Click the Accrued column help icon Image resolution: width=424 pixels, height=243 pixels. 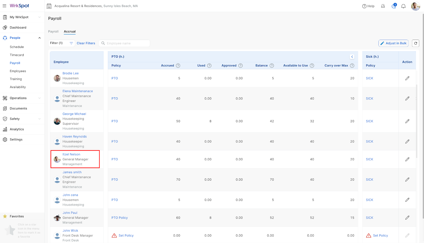pos(178,66)
